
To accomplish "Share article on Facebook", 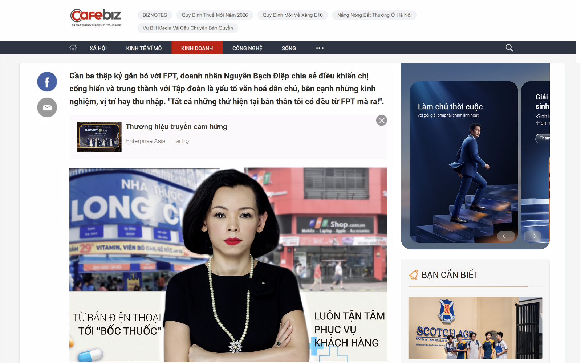I will (x=47, y=82).
